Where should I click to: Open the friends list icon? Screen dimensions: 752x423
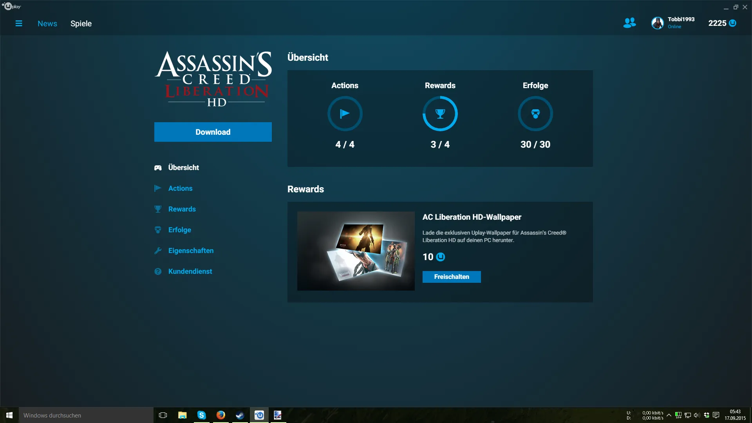(629, 23)
